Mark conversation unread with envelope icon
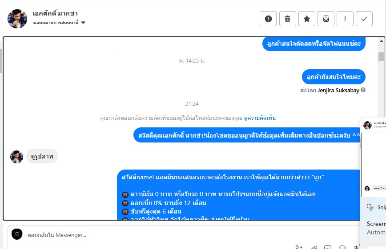 click(326, 19)
